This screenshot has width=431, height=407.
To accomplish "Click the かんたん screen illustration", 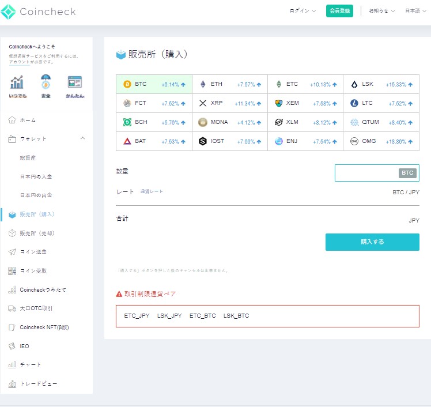I will pos(75,82).
